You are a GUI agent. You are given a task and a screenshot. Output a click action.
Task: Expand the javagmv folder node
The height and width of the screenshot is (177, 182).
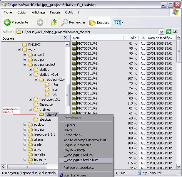click(x=25, y=159)
